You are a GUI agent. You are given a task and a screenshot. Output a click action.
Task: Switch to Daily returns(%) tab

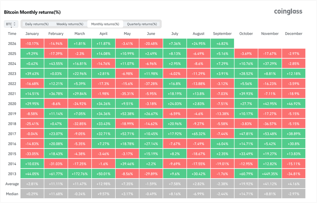click(37, 24)
